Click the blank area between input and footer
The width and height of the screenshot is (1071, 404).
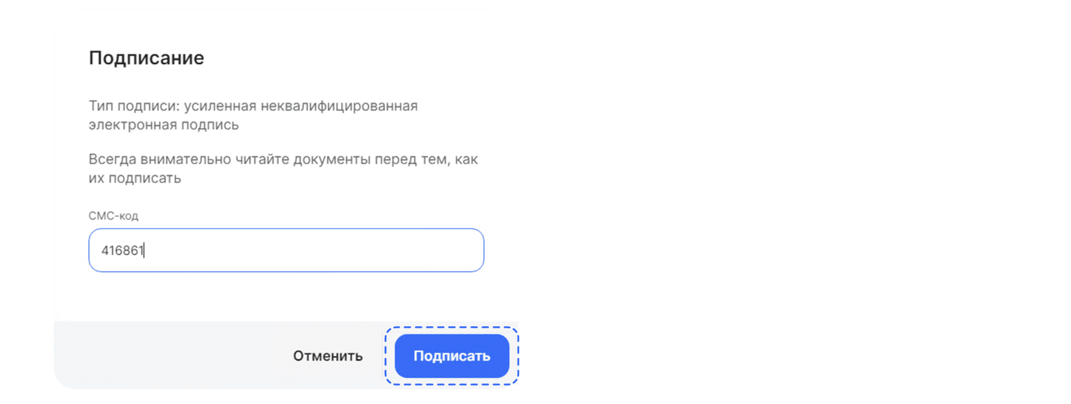click(x=286, y=297)
